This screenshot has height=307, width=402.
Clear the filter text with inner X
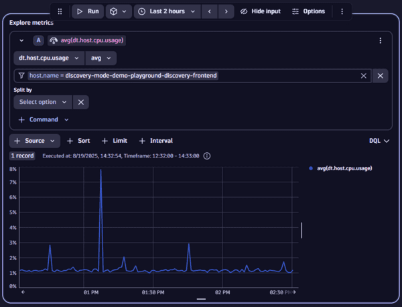(364, 76)
